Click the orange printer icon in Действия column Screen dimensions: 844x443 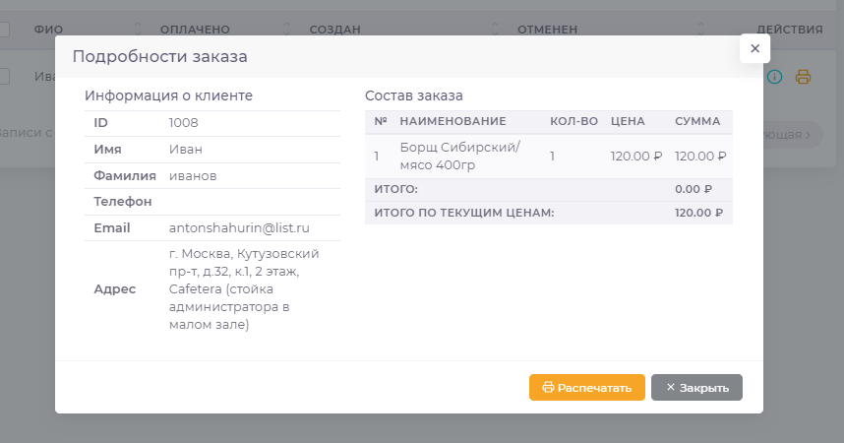pos(803,77)
